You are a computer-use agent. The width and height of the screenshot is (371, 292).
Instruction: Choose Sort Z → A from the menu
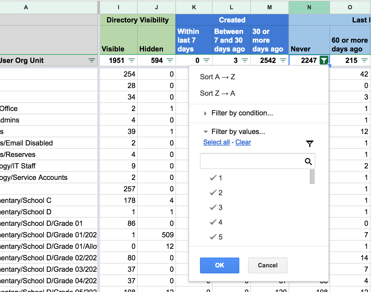217,93
